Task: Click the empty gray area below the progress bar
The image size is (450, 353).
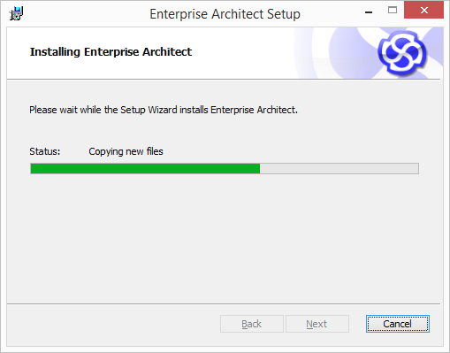Action: [224, 239]
